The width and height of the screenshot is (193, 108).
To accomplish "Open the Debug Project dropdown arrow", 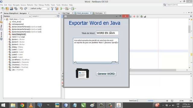I will pyautogui.click(x=70, y=9).
